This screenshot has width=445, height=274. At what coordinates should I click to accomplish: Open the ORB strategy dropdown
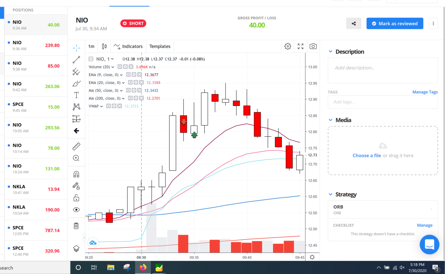[x=383, y=210]
